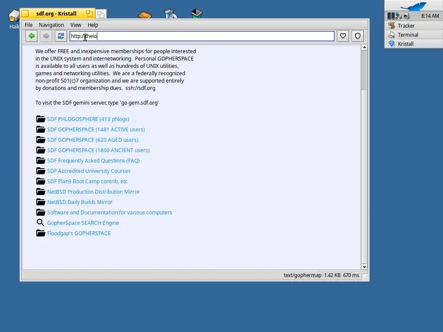
Task: Add page to favourites with heart icon
Action: [343, 36]
